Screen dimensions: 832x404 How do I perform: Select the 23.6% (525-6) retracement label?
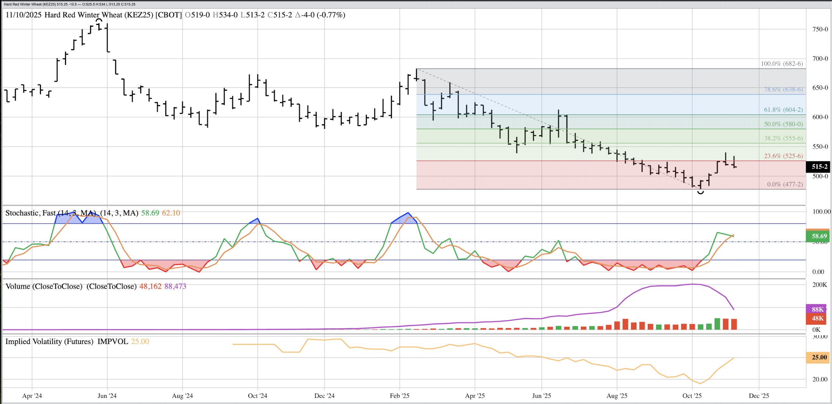(x=783, y=156)
